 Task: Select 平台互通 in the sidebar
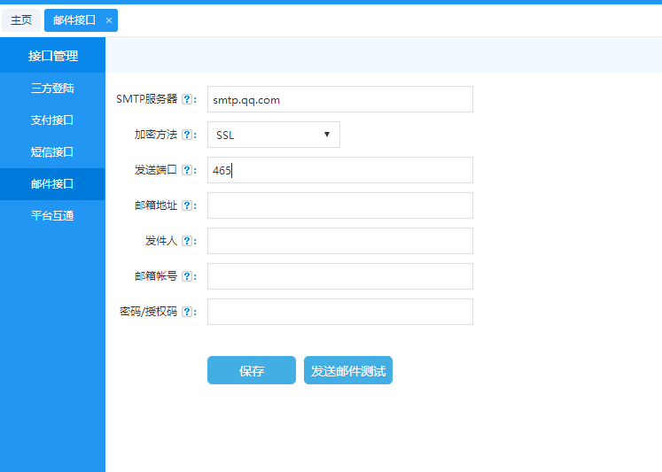point(52,215)
